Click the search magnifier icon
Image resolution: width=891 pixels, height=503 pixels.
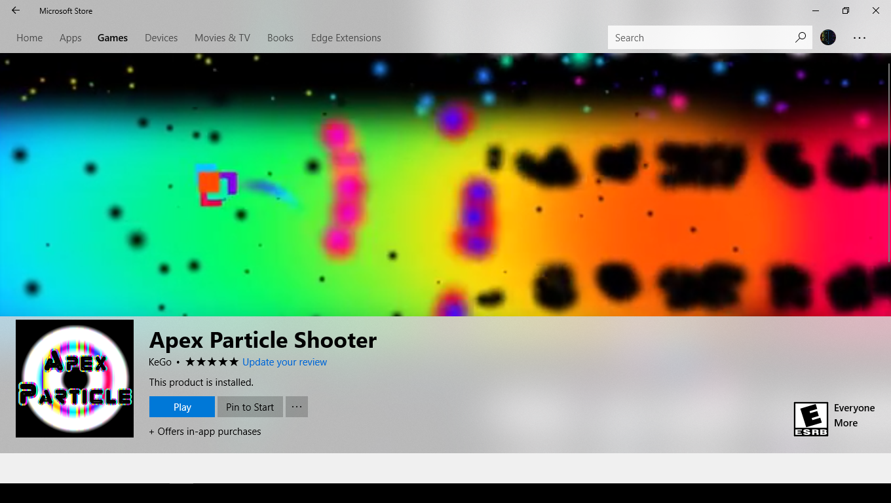801,37
